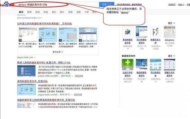This screenshot has width=190, height=119.
Task: Open 百度快照 for the publish.it168.com result
Action: 79,76
